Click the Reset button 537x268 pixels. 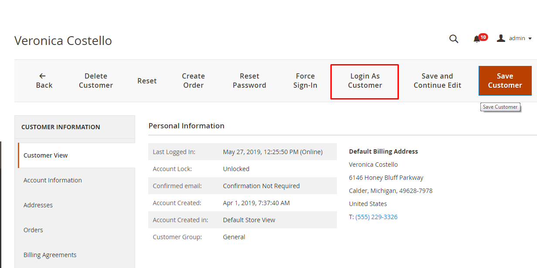point(147,81)
